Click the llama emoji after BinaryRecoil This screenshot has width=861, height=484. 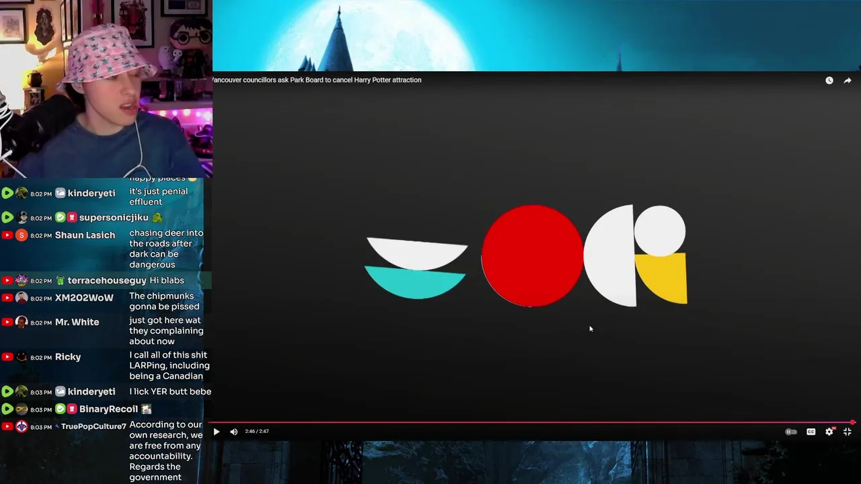[146, 409]
